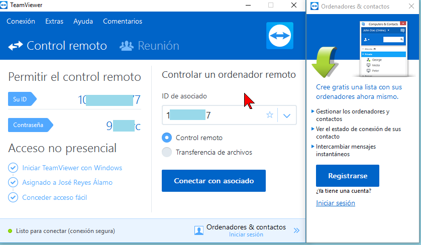This screenshot has height=245, width=421.
Task: Click the Computers & Contacts preview thumbnail
Action: [x=383, y=49]
